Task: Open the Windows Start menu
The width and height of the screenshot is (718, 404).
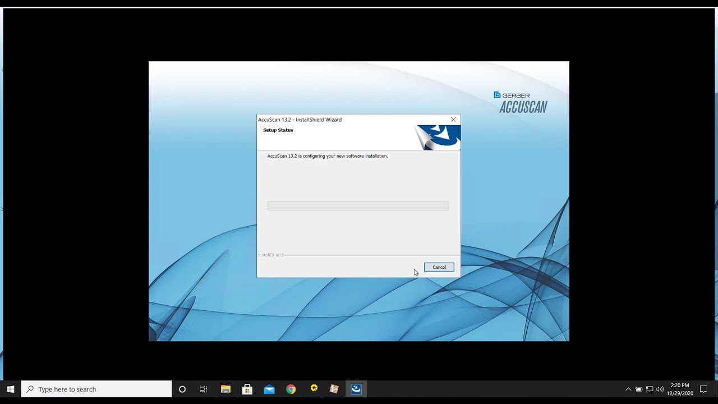Action: coord(11,389)
